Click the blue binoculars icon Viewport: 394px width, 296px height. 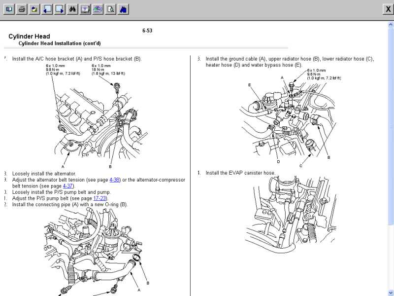click(x=124, y=9)
